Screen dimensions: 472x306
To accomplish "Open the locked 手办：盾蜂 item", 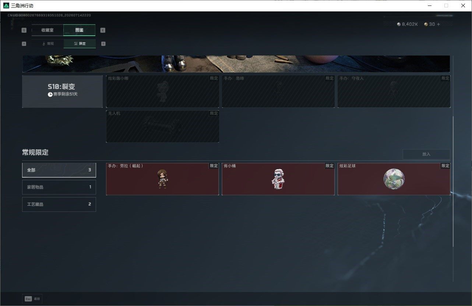I will pyautogui.click(x=278, y=91).
